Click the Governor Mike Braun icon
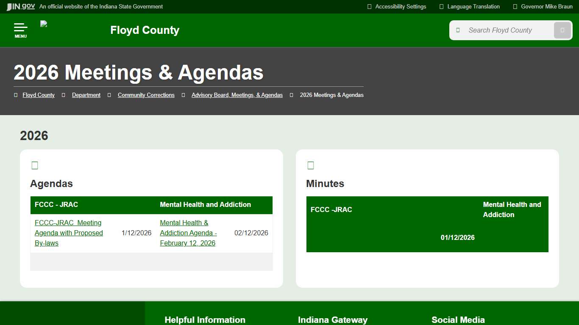 click(x=515, y=6)
